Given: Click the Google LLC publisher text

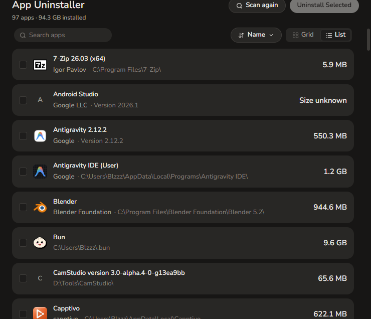Looking at the screenshot, I should (x=70, y=105).
